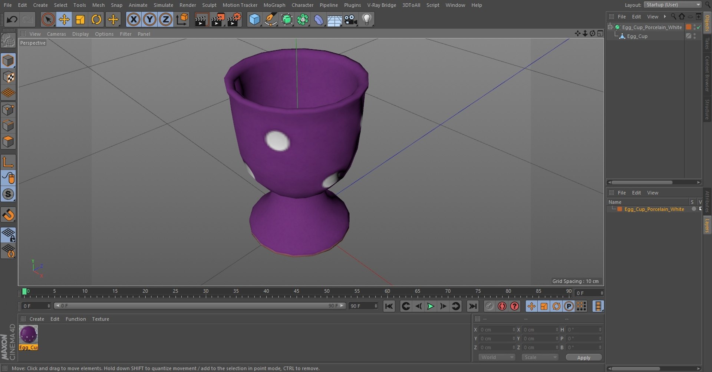Screen dimensions: 712x372
Task: Go to start of animation
Action: tap(389, 306)
